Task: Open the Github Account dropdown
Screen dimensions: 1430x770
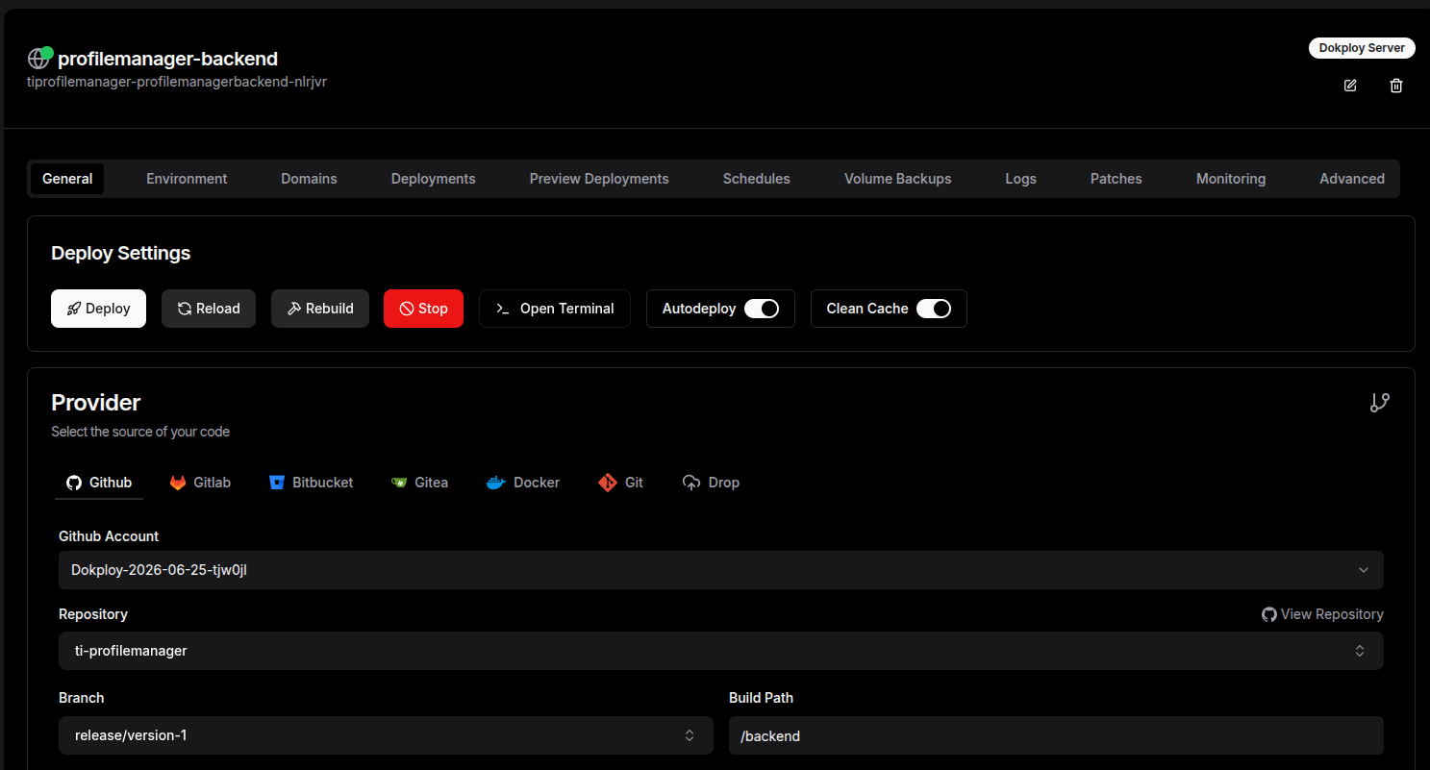Action: click(721, 570)
